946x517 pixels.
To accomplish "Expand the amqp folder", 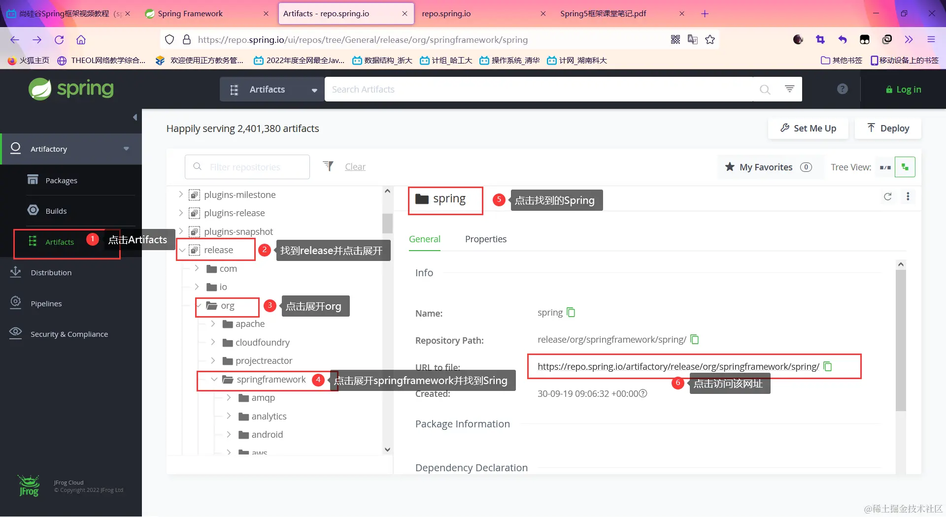I will 229,397.
